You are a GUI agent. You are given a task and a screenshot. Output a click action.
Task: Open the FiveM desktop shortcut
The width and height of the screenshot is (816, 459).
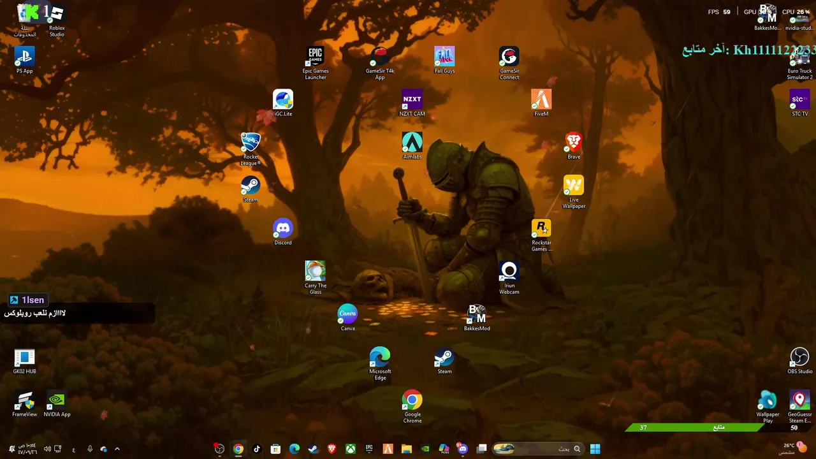coord(541,103)
